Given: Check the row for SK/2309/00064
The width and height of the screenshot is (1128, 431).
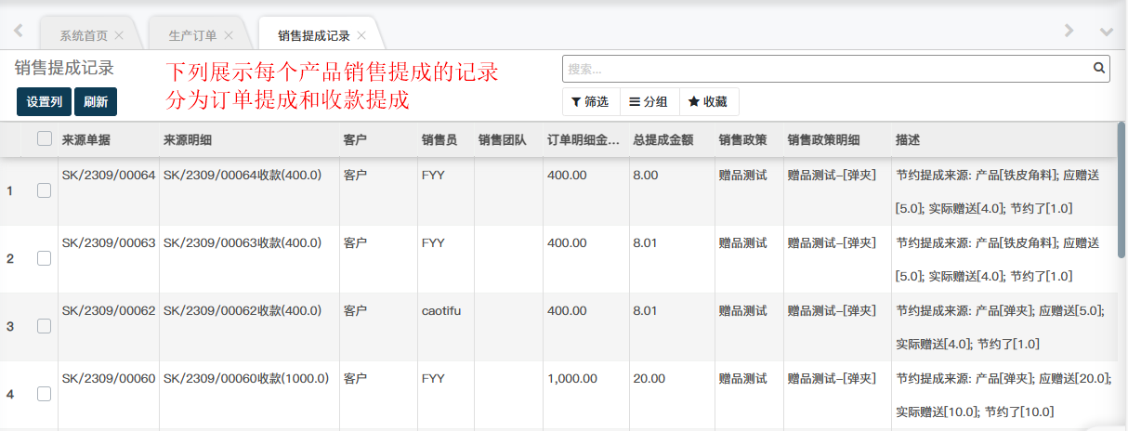Looking at the screenshot, I should 44,190.
